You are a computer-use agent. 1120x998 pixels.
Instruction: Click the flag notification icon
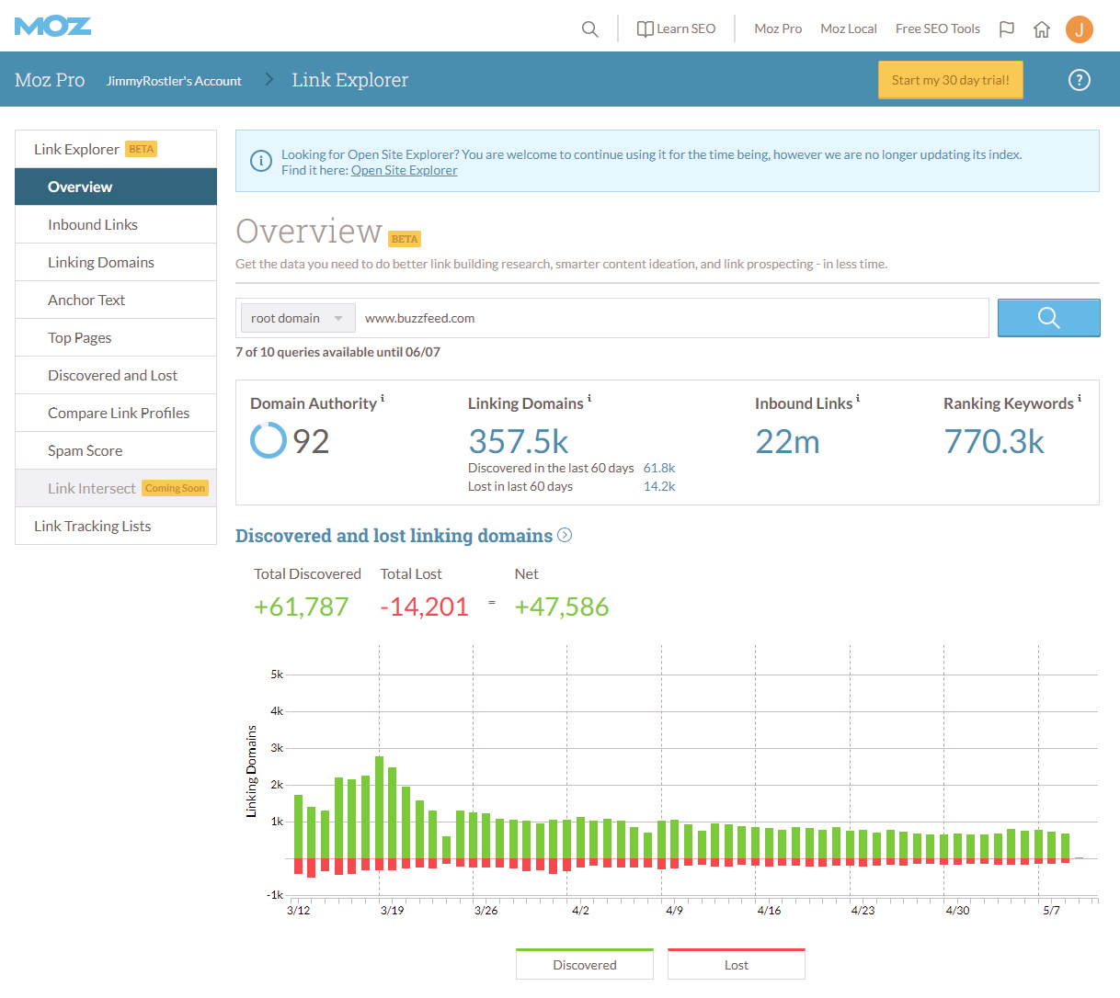[1007, 28]
